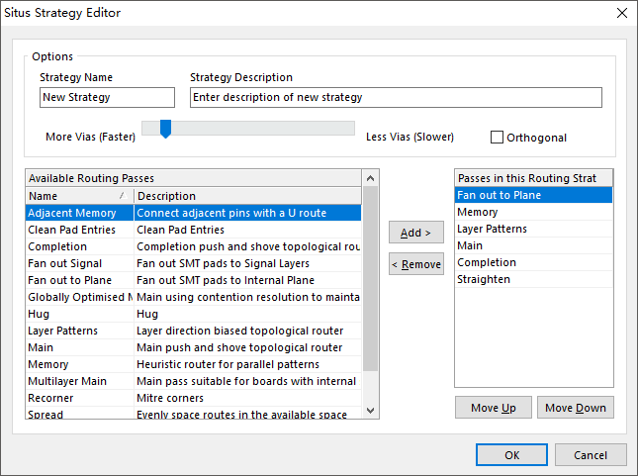Click the Strategy Description input field
Screen dimensions: 638x476
pyautogui.click(x=396, y=97)
